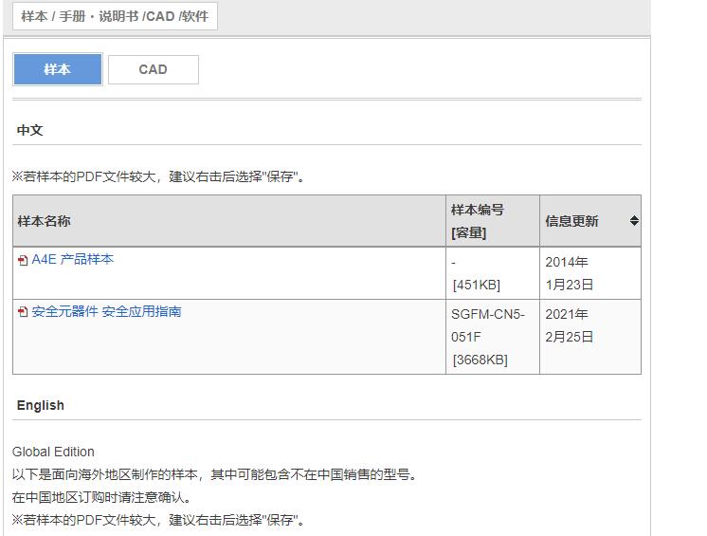
Task: Select the 样本 tab
Action: [58, 69]
